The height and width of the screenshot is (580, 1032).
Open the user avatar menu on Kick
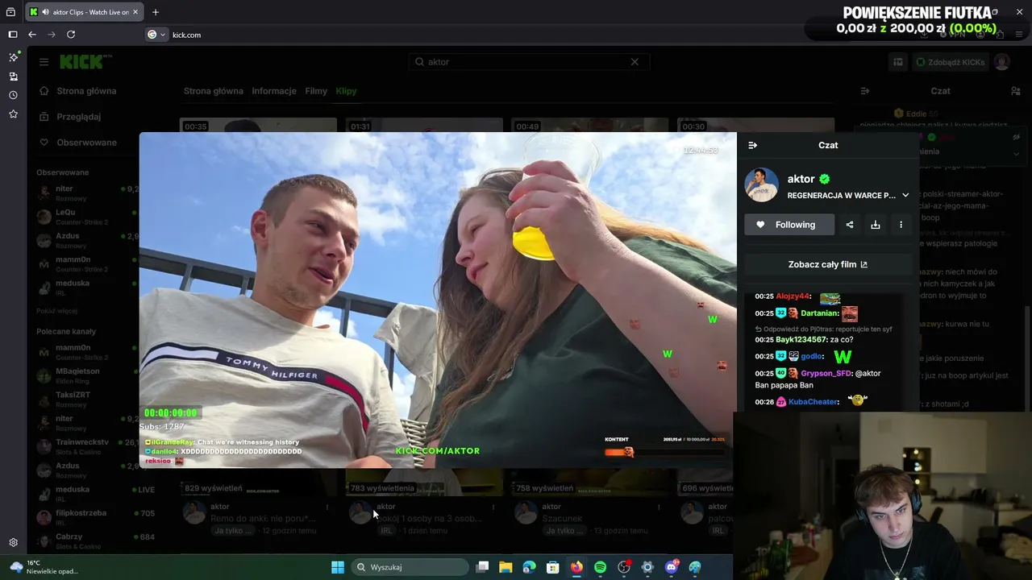click(x=1002, y=62)
